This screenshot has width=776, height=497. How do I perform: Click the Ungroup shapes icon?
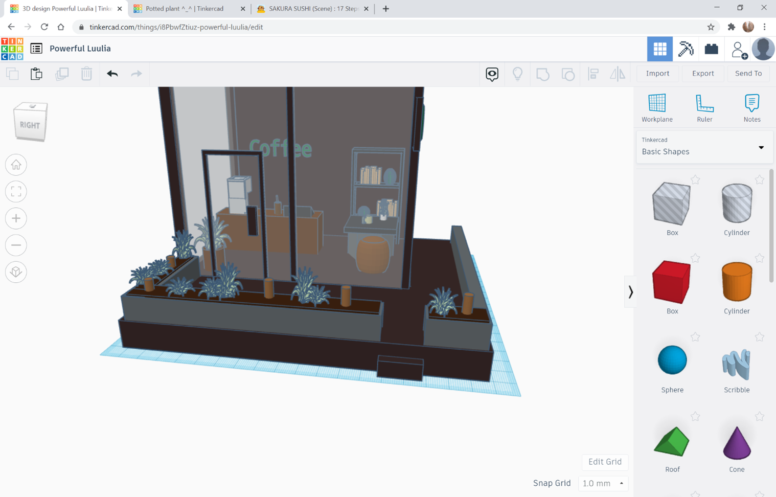568,74
